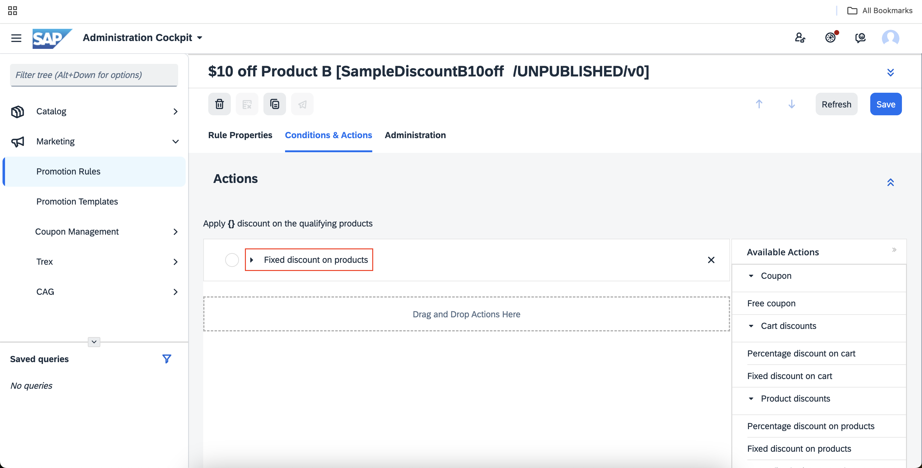Expand the CAG node
The width and height of the screenshot is (922, 468).
(175, 292)
